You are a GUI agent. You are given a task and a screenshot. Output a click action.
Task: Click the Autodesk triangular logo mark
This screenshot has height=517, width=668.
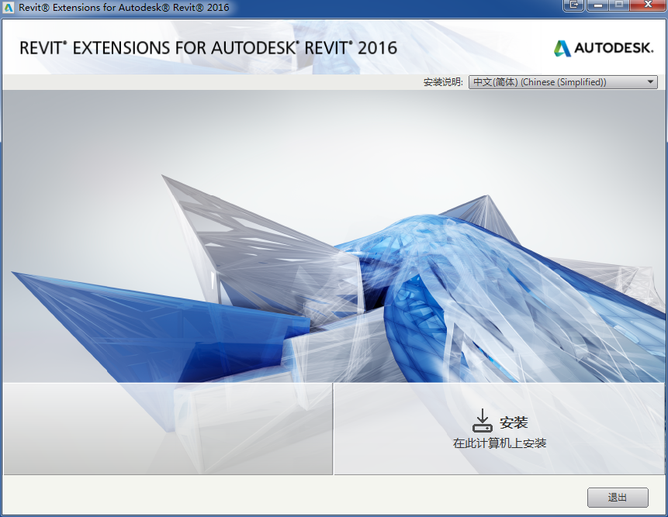(562, 48)
